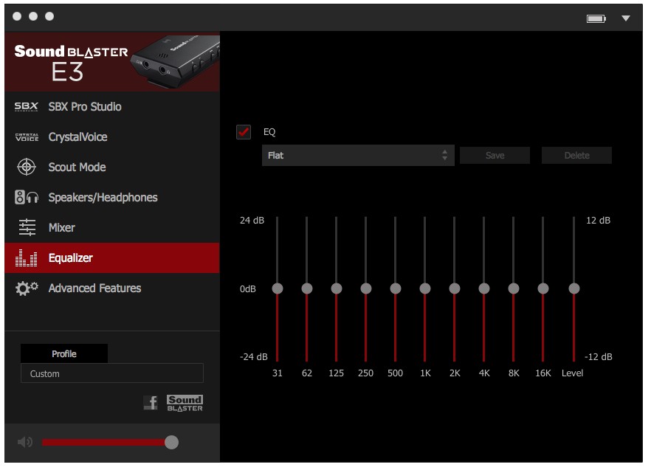This screenshot has height=470, width=651.
Task: Check the battery status icon
Action: pos(596,18)
